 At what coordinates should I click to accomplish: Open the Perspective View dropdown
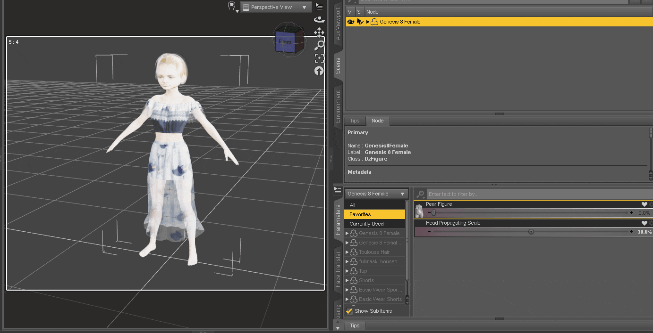click(x=275, y=7)
